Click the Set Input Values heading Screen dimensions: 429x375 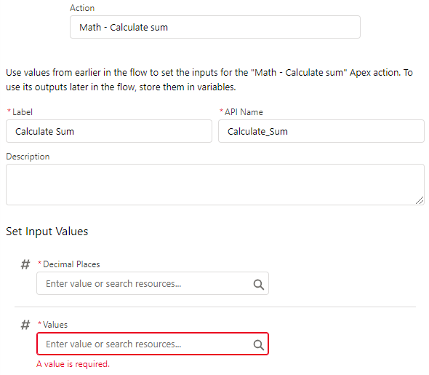pos(47,232)
